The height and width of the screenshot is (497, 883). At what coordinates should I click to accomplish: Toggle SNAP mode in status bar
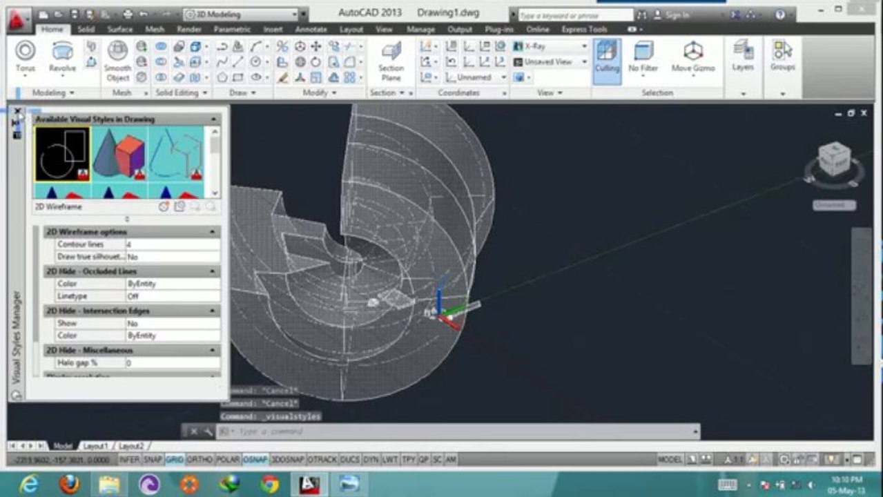tap(153, 460)
